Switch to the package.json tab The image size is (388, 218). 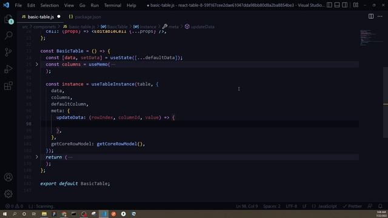coord(85,17)
